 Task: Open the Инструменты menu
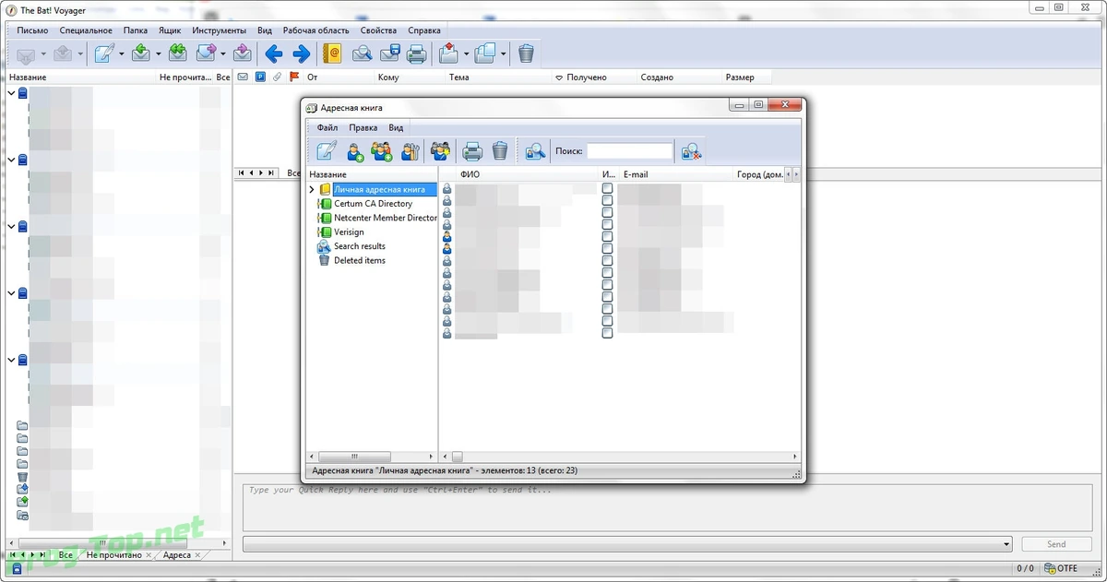tap(220, 30)
